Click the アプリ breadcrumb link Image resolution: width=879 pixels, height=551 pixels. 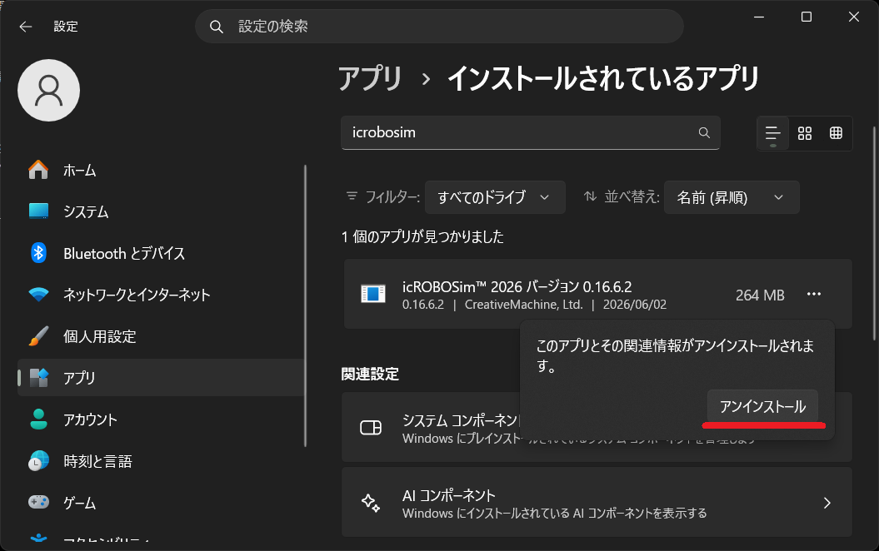click(370, 78)
